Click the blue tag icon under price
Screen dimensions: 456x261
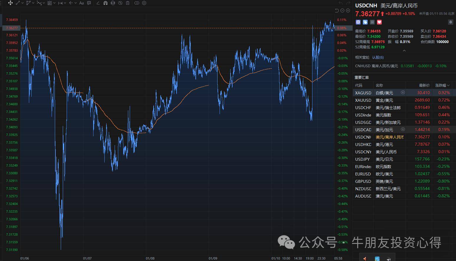pos(365,22)
